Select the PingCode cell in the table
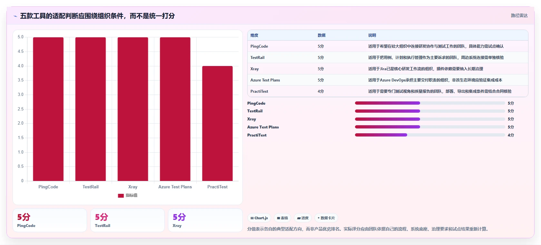The width and height of the screenshot is (541, 245). point(259,46)
